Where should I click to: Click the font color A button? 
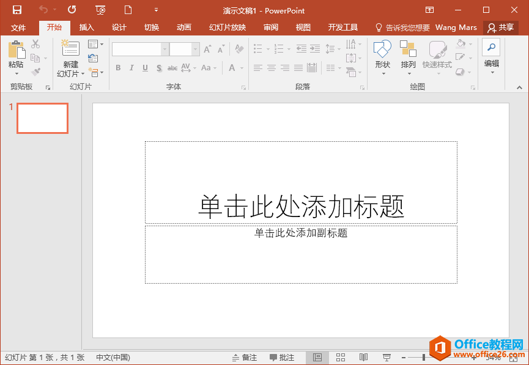(x=232, y=68)
